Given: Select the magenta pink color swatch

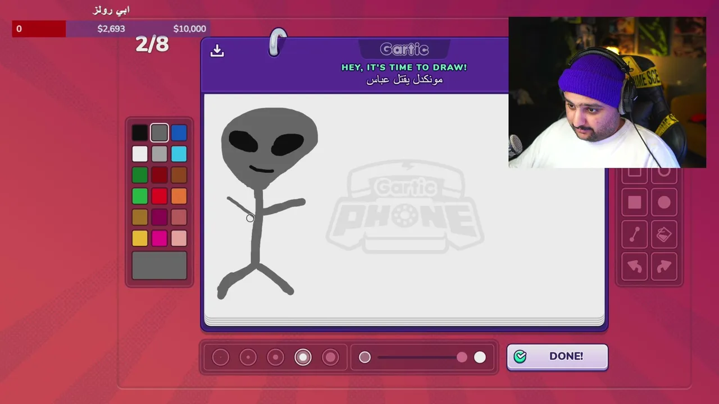Looking at the screenshot, I should click(x=160, y=238).
